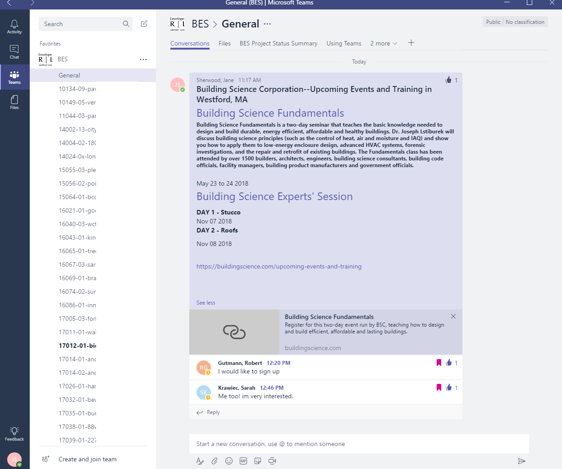Screen dimensions: 562x469
Task: Open channel 17035-01-bur
Action: click(77, 413)
